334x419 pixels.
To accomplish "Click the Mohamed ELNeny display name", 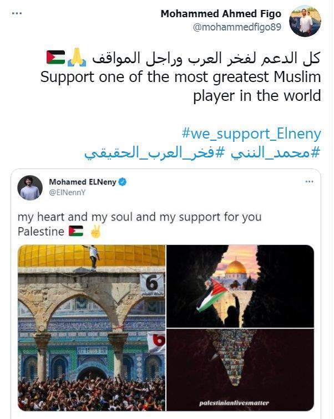I will [83, 182].
